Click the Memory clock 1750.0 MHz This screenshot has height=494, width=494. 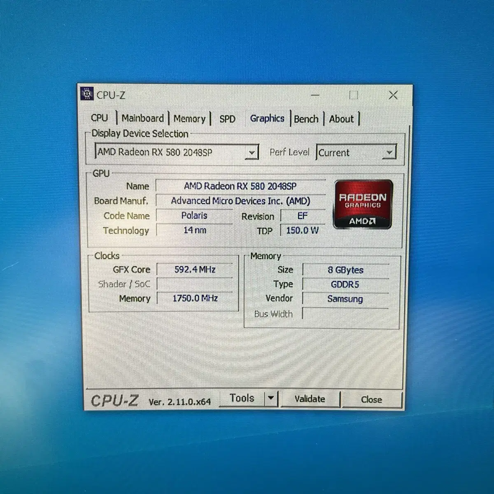(x=195, y=298)
